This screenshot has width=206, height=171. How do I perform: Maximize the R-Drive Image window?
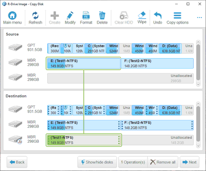click(x=188, y=4)
